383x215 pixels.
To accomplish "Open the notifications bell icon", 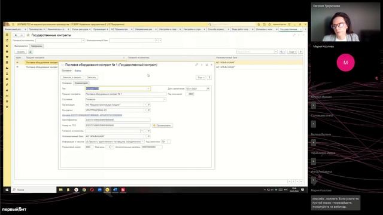I will point(259,24).
